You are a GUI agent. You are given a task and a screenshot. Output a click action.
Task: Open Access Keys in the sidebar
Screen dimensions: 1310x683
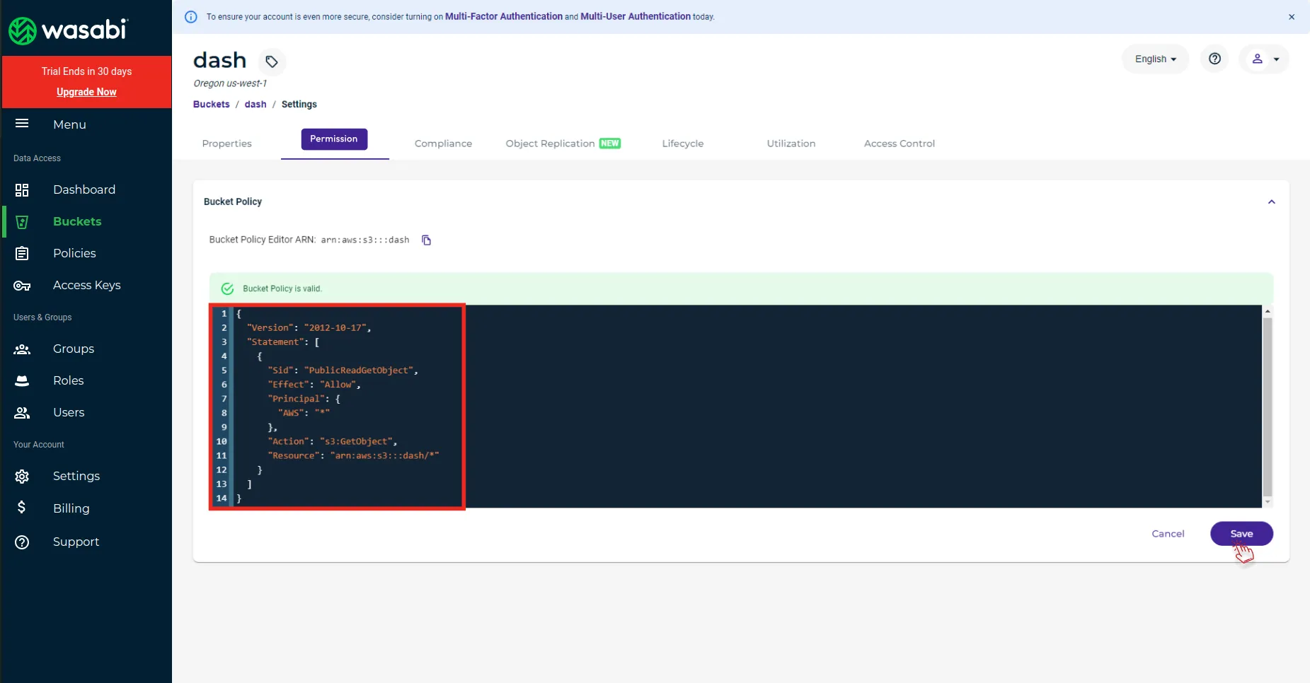86,285
